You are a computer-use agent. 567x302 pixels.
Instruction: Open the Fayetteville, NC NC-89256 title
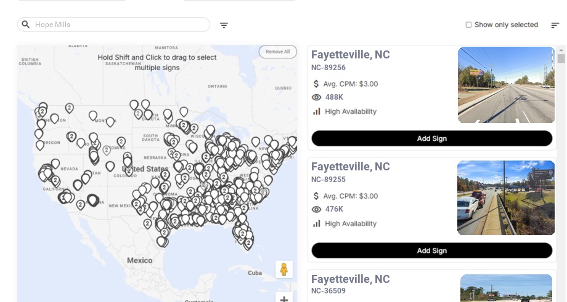[x=351, y=55]
